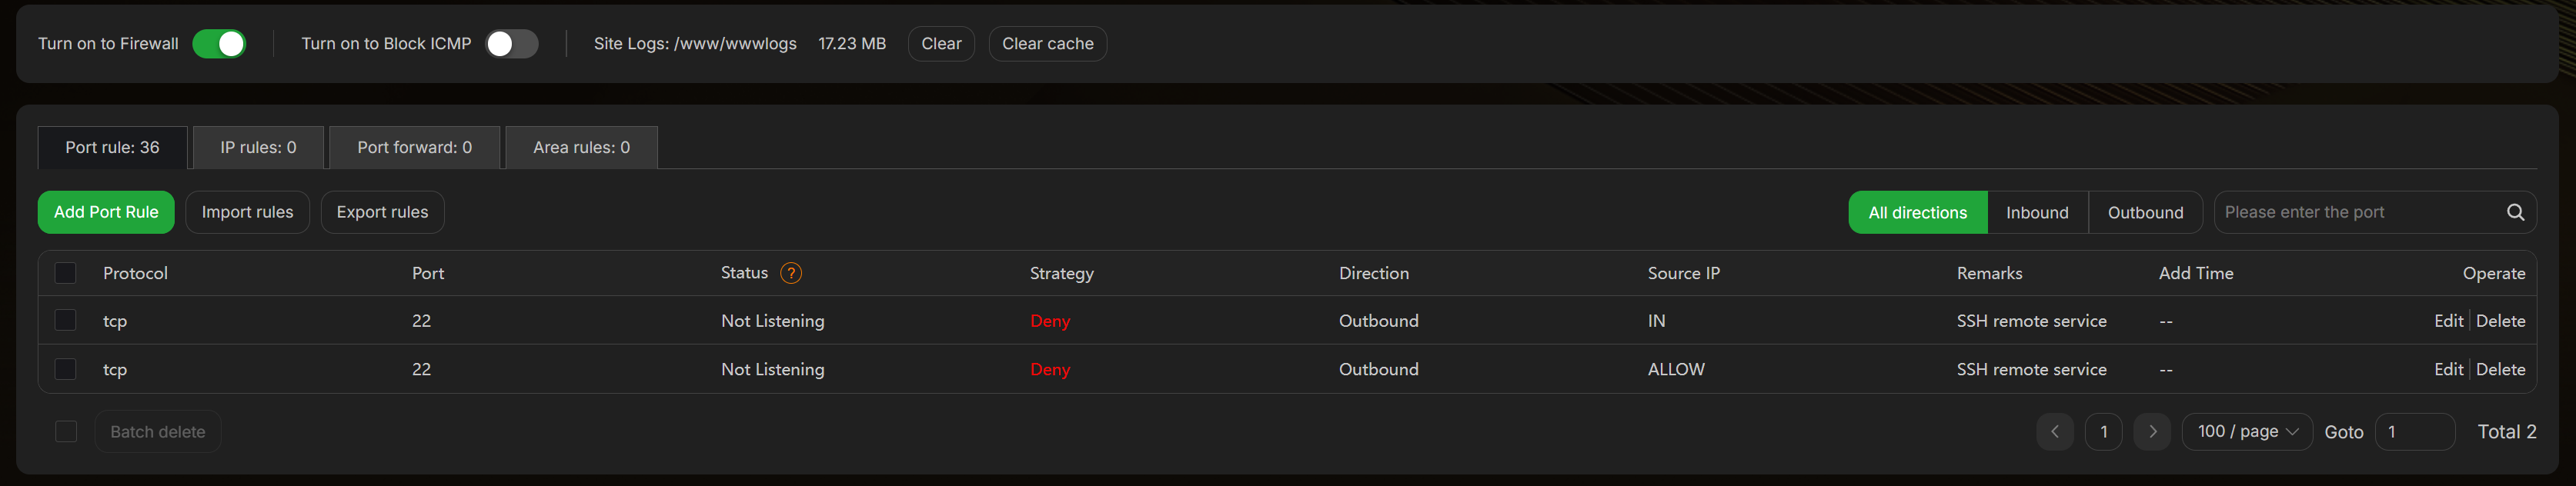
Task: Go to next page arrow
Action: click(2152, 432)
